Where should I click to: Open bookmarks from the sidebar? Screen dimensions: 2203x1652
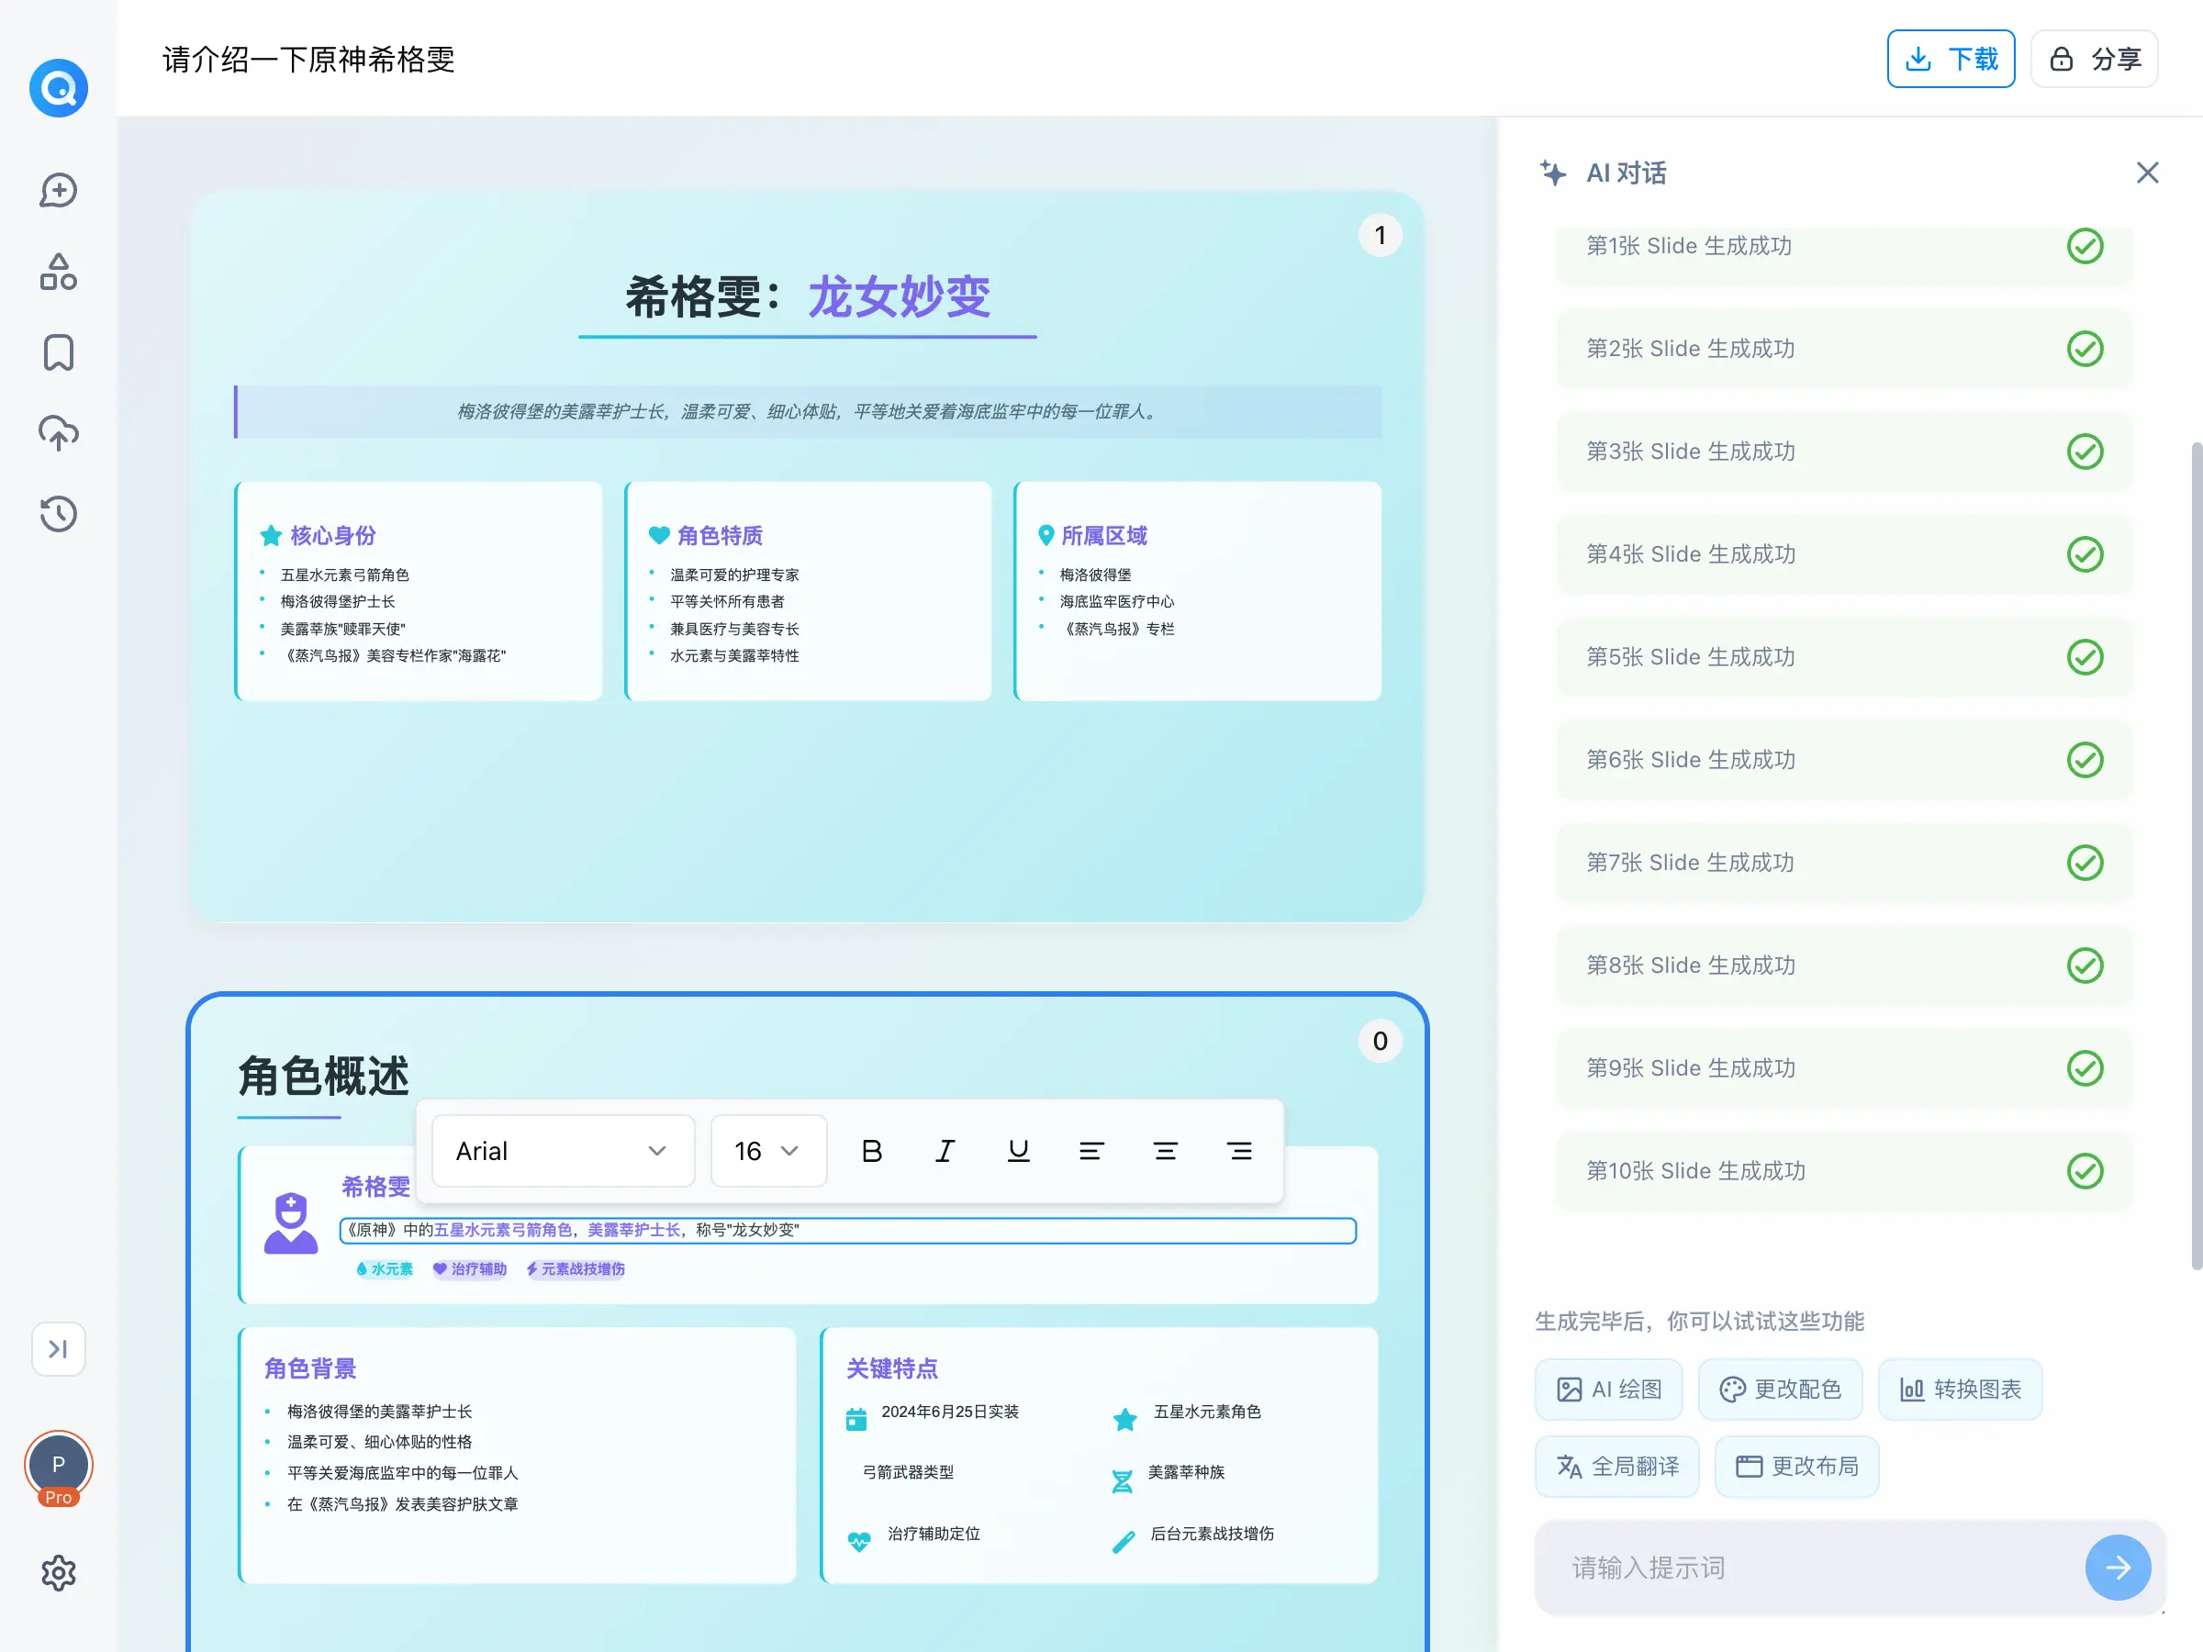[x=59, y=352]
